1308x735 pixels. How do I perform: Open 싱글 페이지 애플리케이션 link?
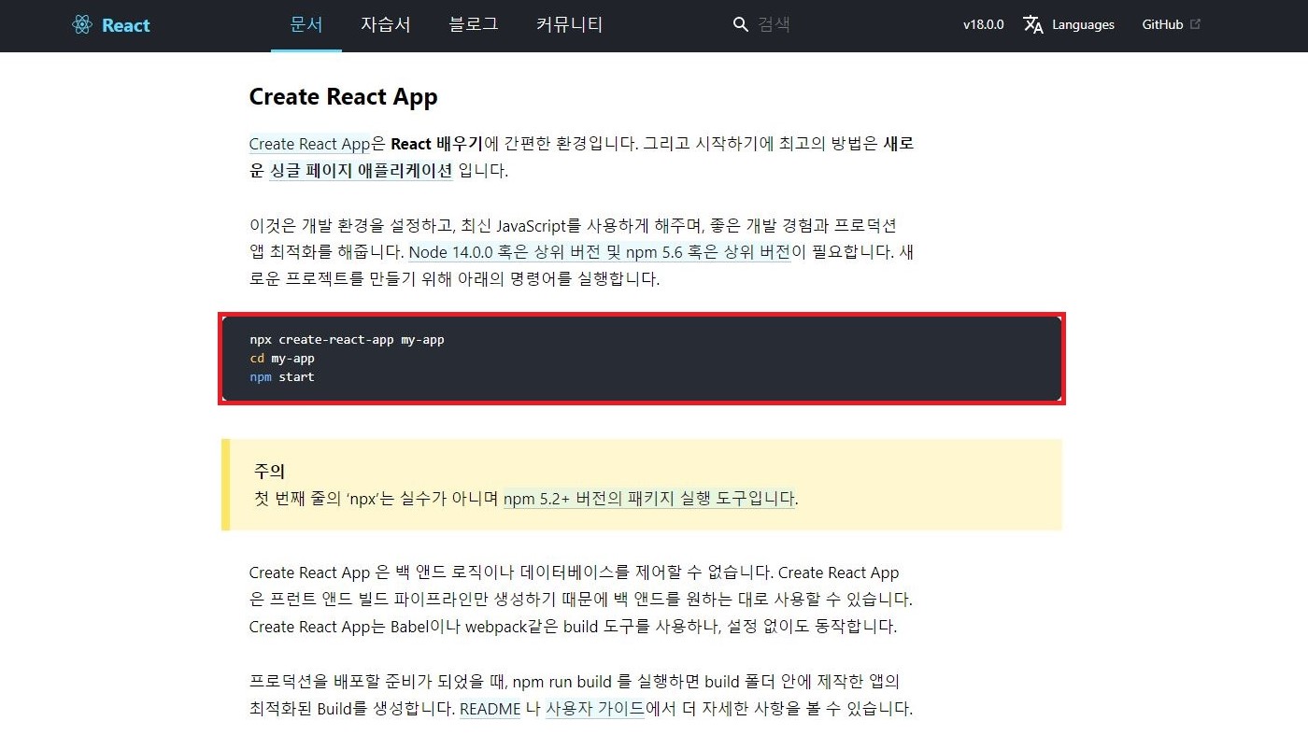pos(361,171)
